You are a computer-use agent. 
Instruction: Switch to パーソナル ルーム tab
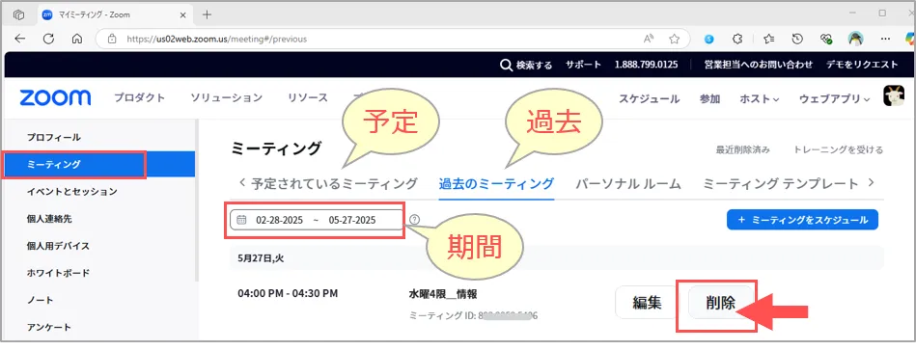[628, 184]
